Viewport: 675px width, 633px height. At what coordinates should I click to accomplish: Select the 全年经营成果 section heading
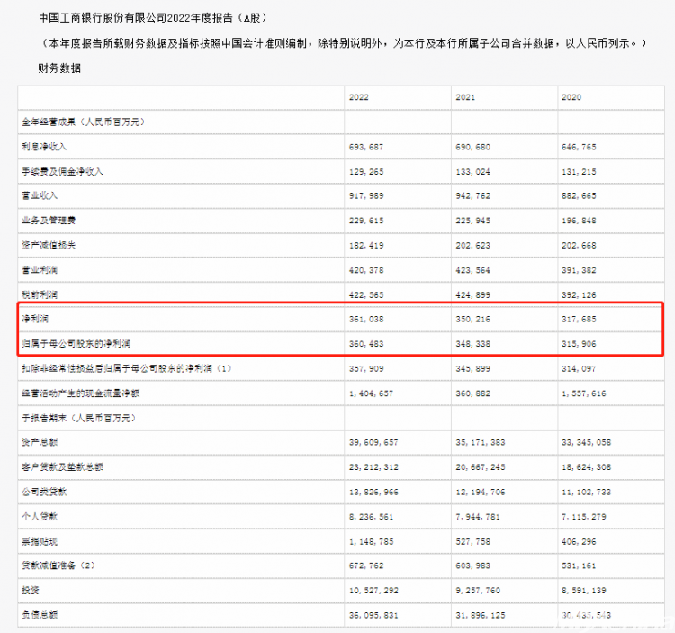pos(83,122)
